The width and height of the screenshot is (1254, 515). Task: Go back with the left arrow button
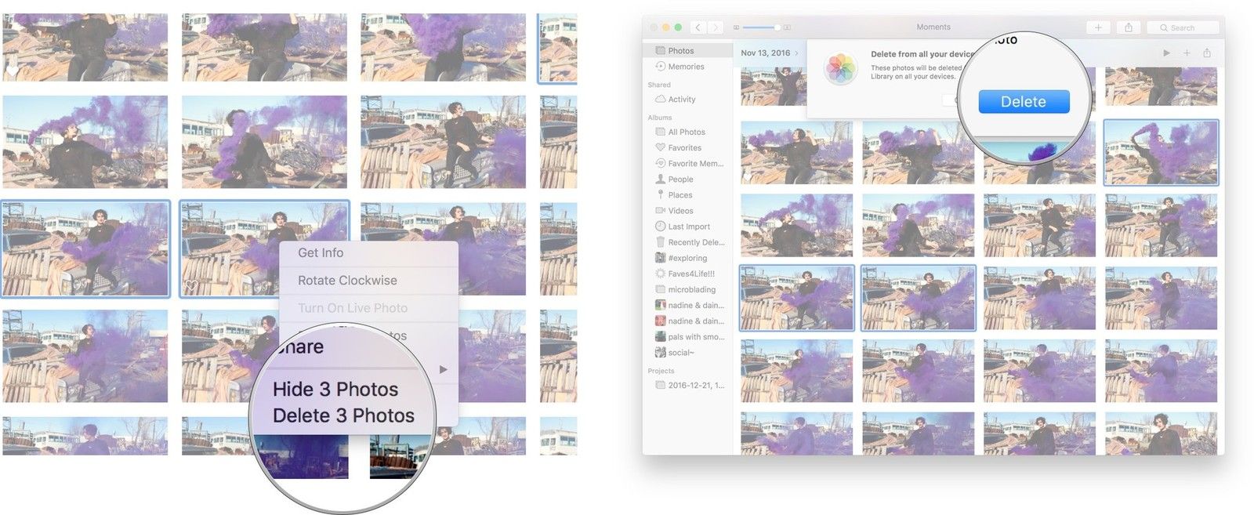click(698, 27)
